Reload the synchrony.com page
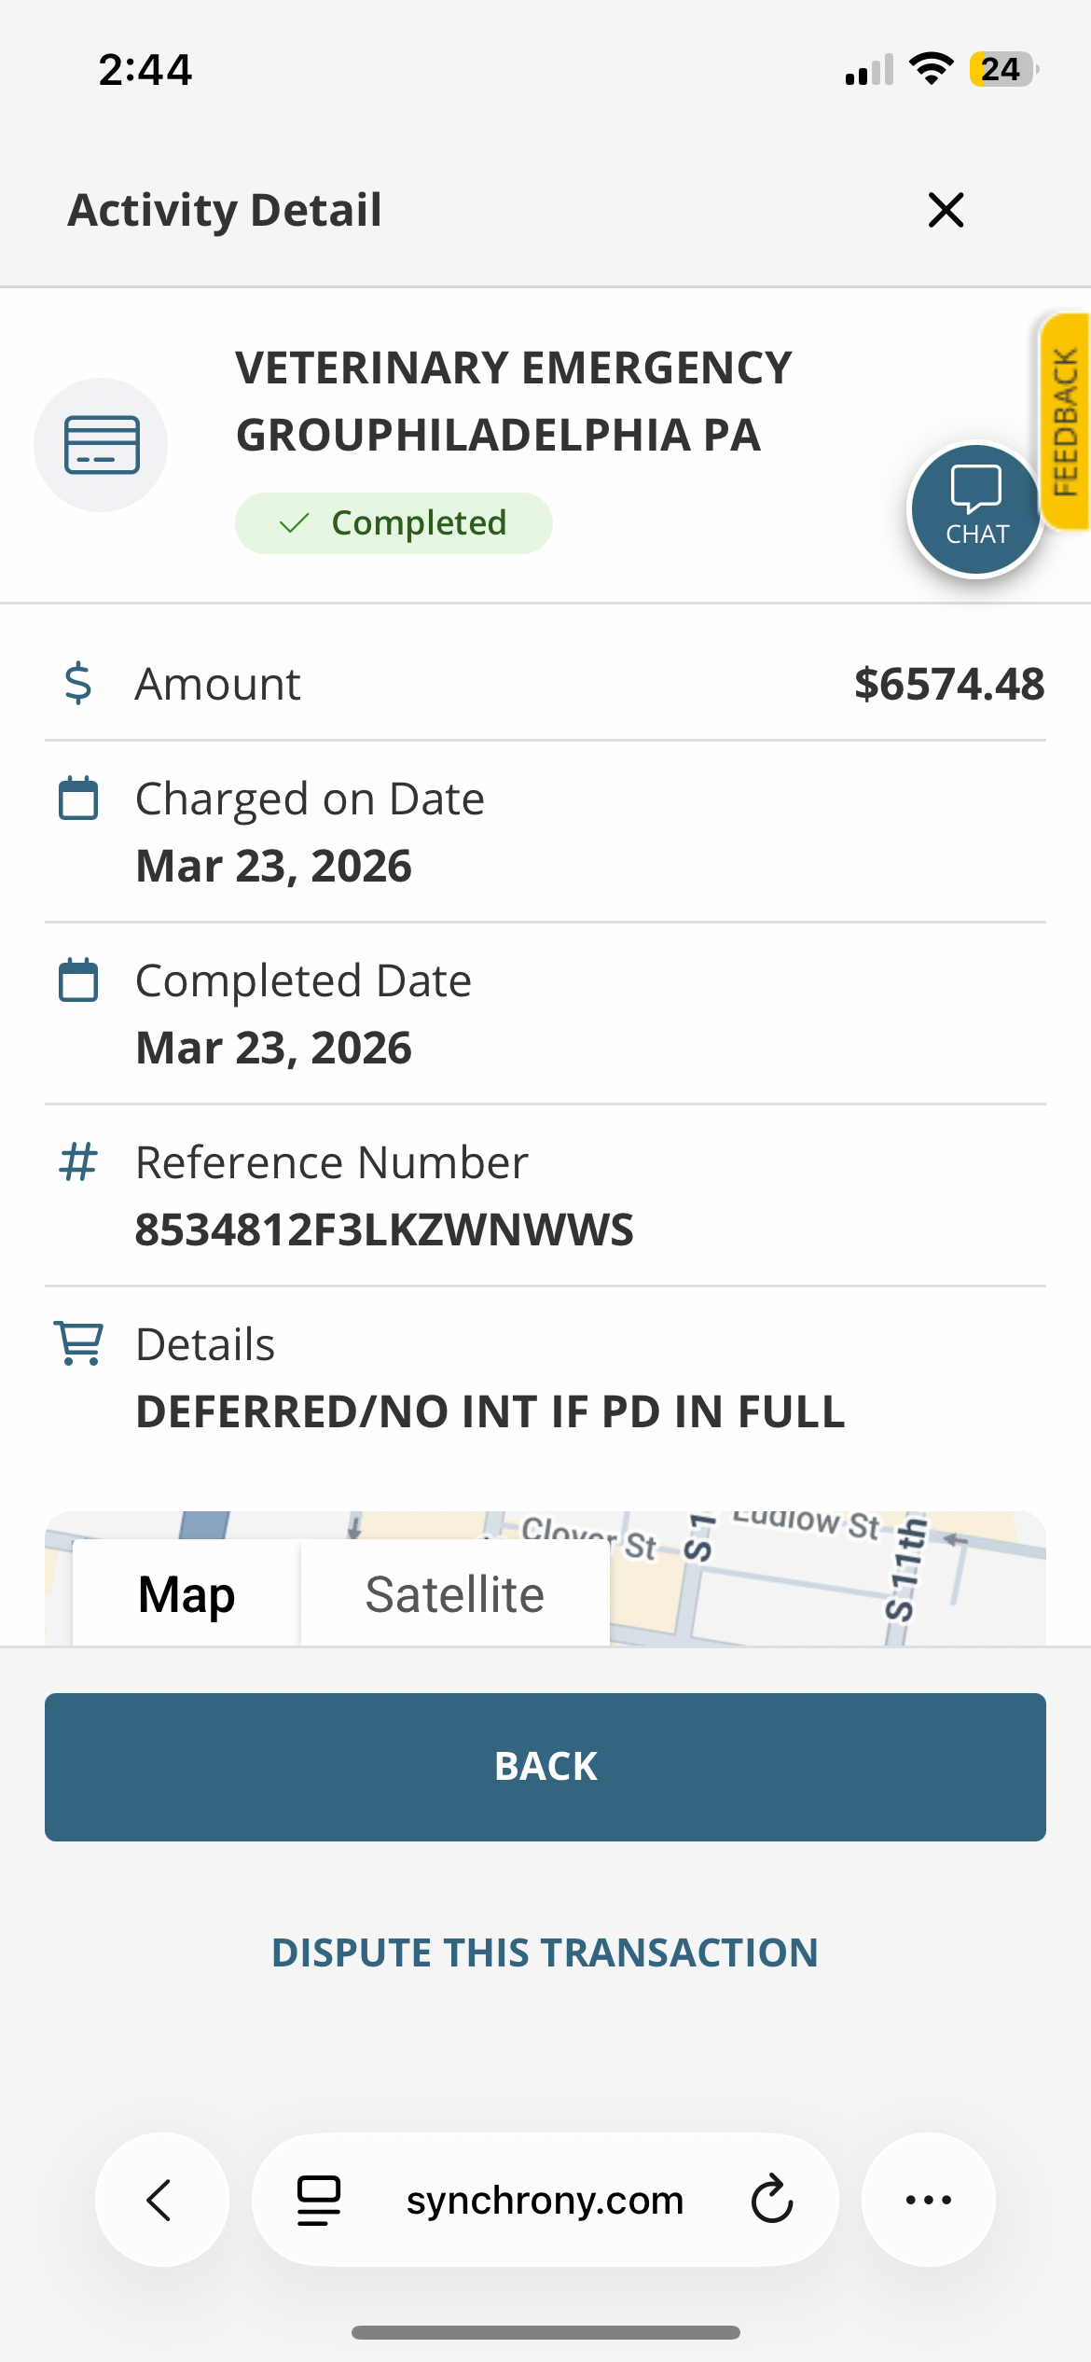The image size is (1091, 2362). point(772,2200)
